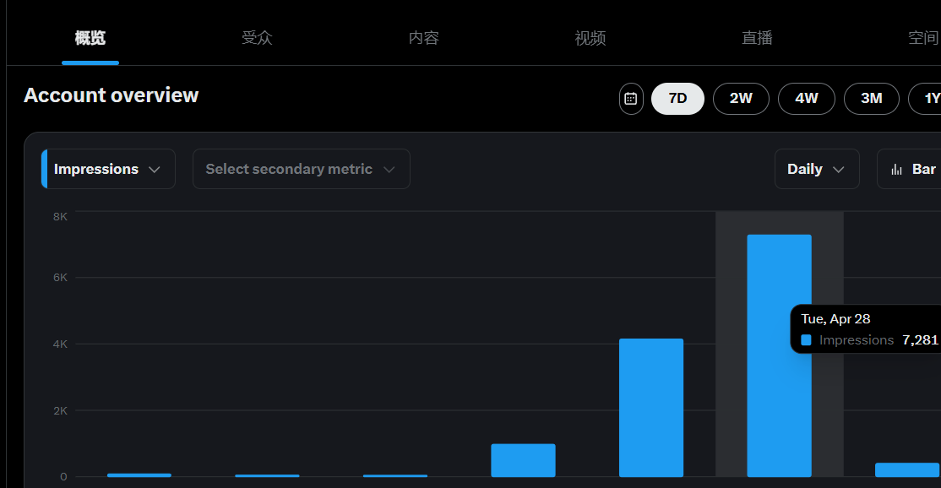Select the 3M time range
This screenshot has width=941, height=488.
tap(872, 99)
